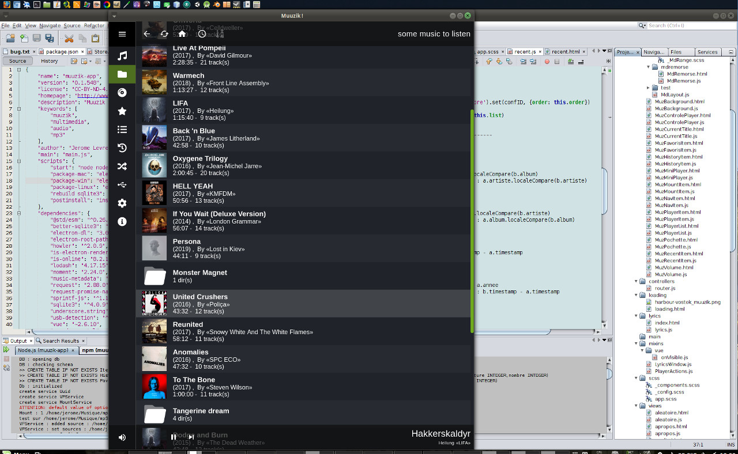Open the Search Results output tab
The width and height of the screenshot is (738, 454).
61,340
